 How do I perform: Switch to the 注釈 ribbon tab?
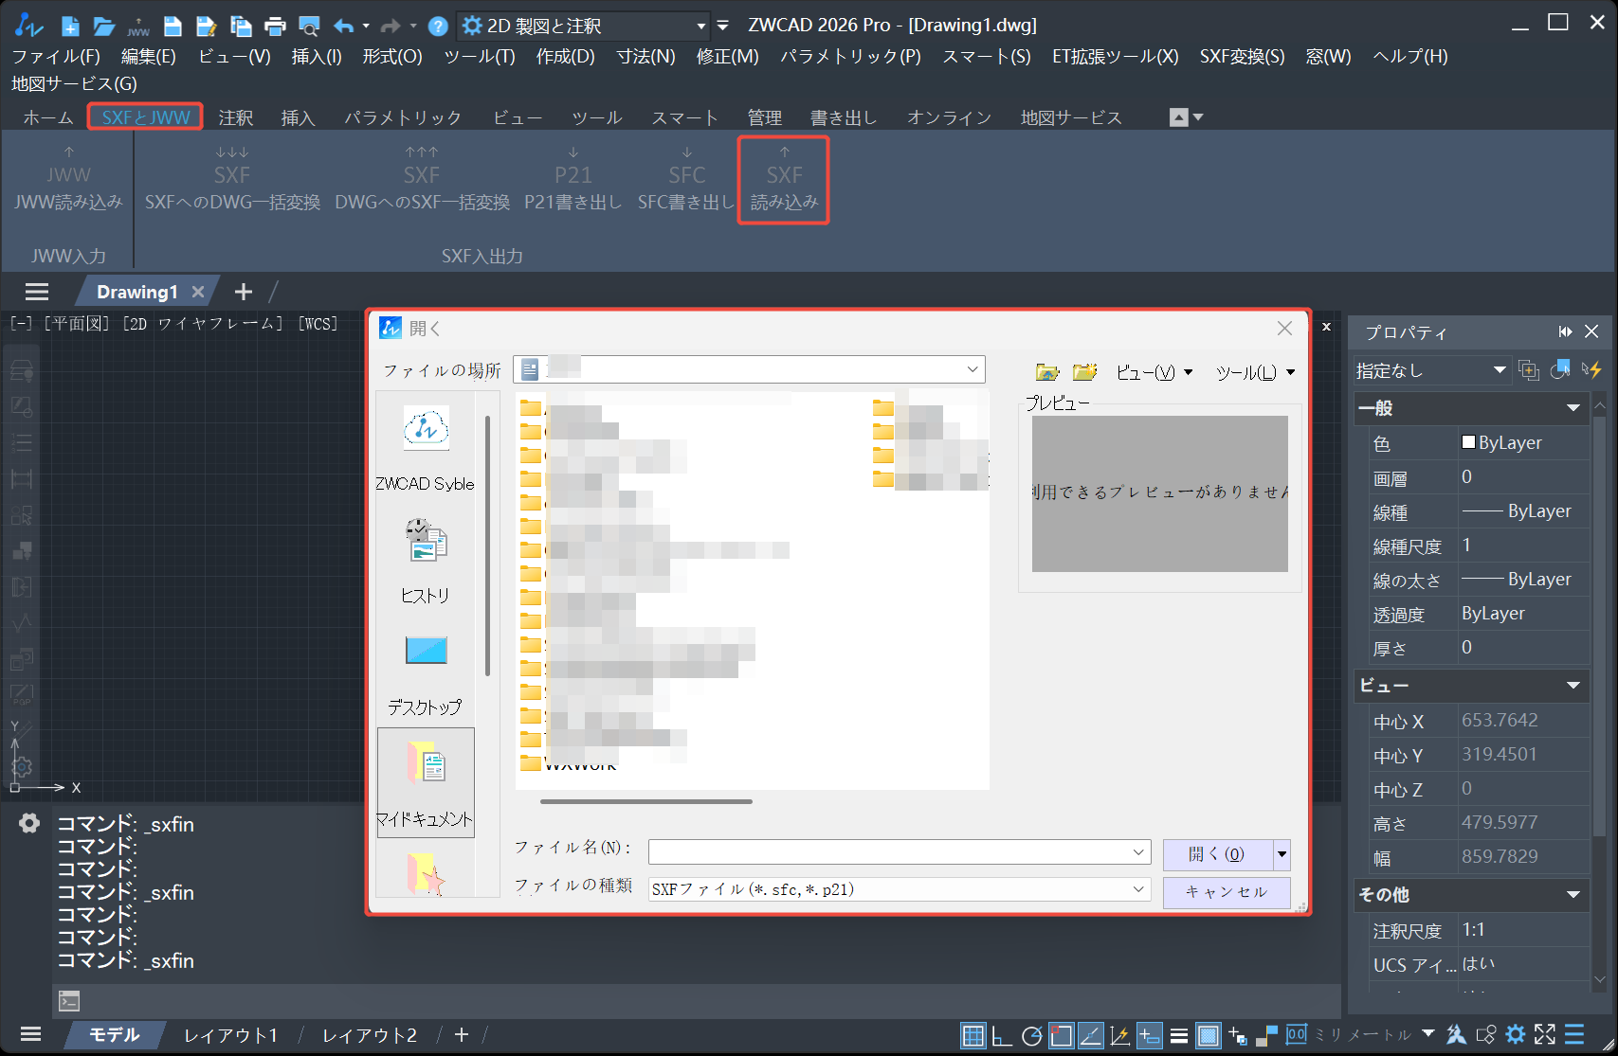[236, 116]
